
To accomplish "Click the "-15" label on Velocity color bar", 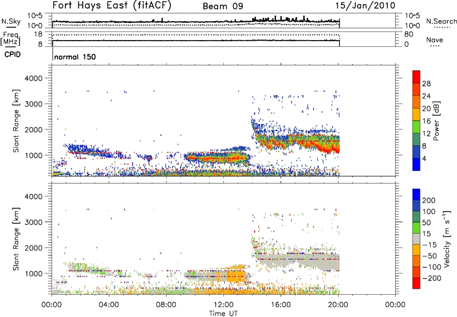I will (x=429, y=245).
